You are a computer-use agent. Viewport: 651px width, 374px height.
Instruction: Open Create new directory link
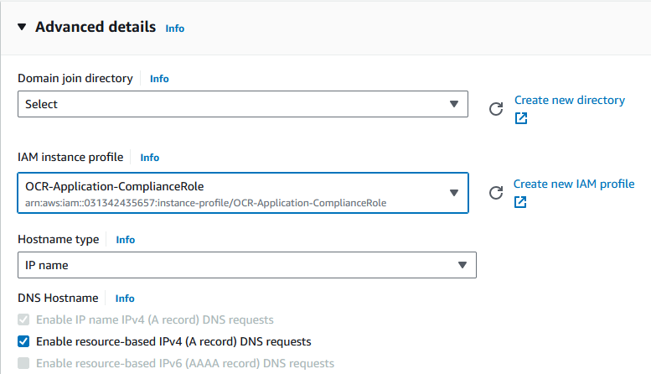(570, 100)
